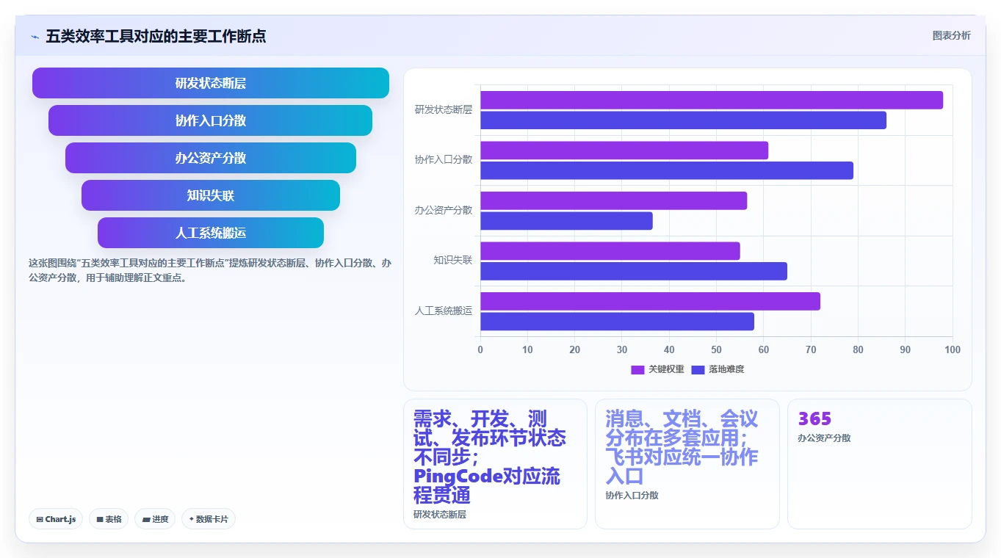Image resolution: width=1001 pixels, height=558 pixels.
Task: Click the description paragraph starting 这张图围绕
Action: (x=210, y=270)
